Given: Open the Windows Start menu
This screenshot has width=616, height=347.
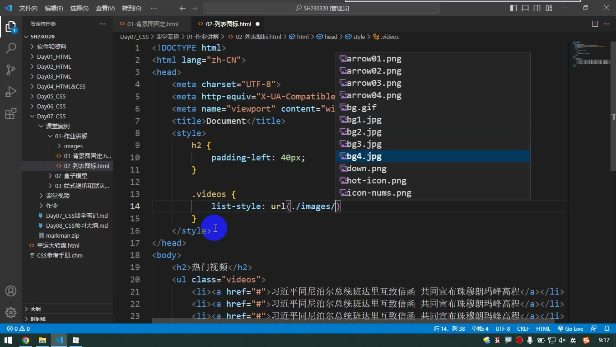Looking at the screenshot, I should coord(8,340).
